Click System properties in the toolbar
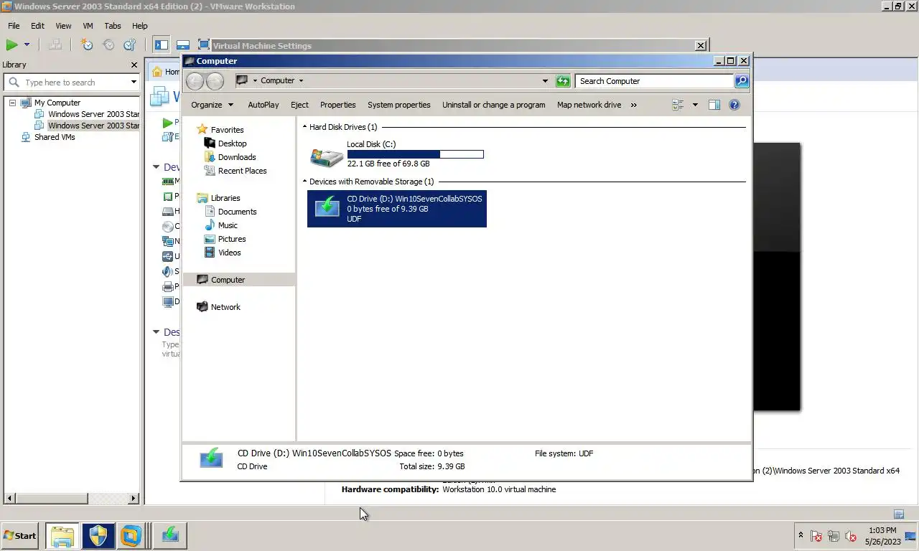The height and width of the screenshot is (551, 919). point(399,105)
